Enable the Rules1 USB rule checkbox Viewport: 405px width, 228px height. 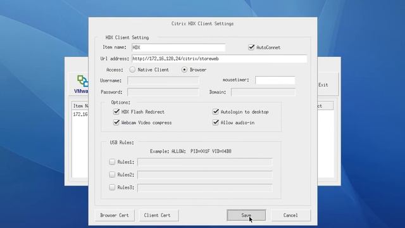(x=112, y=162)
